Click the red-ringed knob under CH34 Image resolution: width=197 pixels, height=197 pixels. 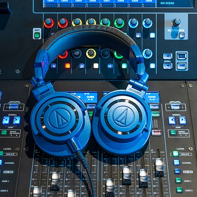(x=63, y=23)
